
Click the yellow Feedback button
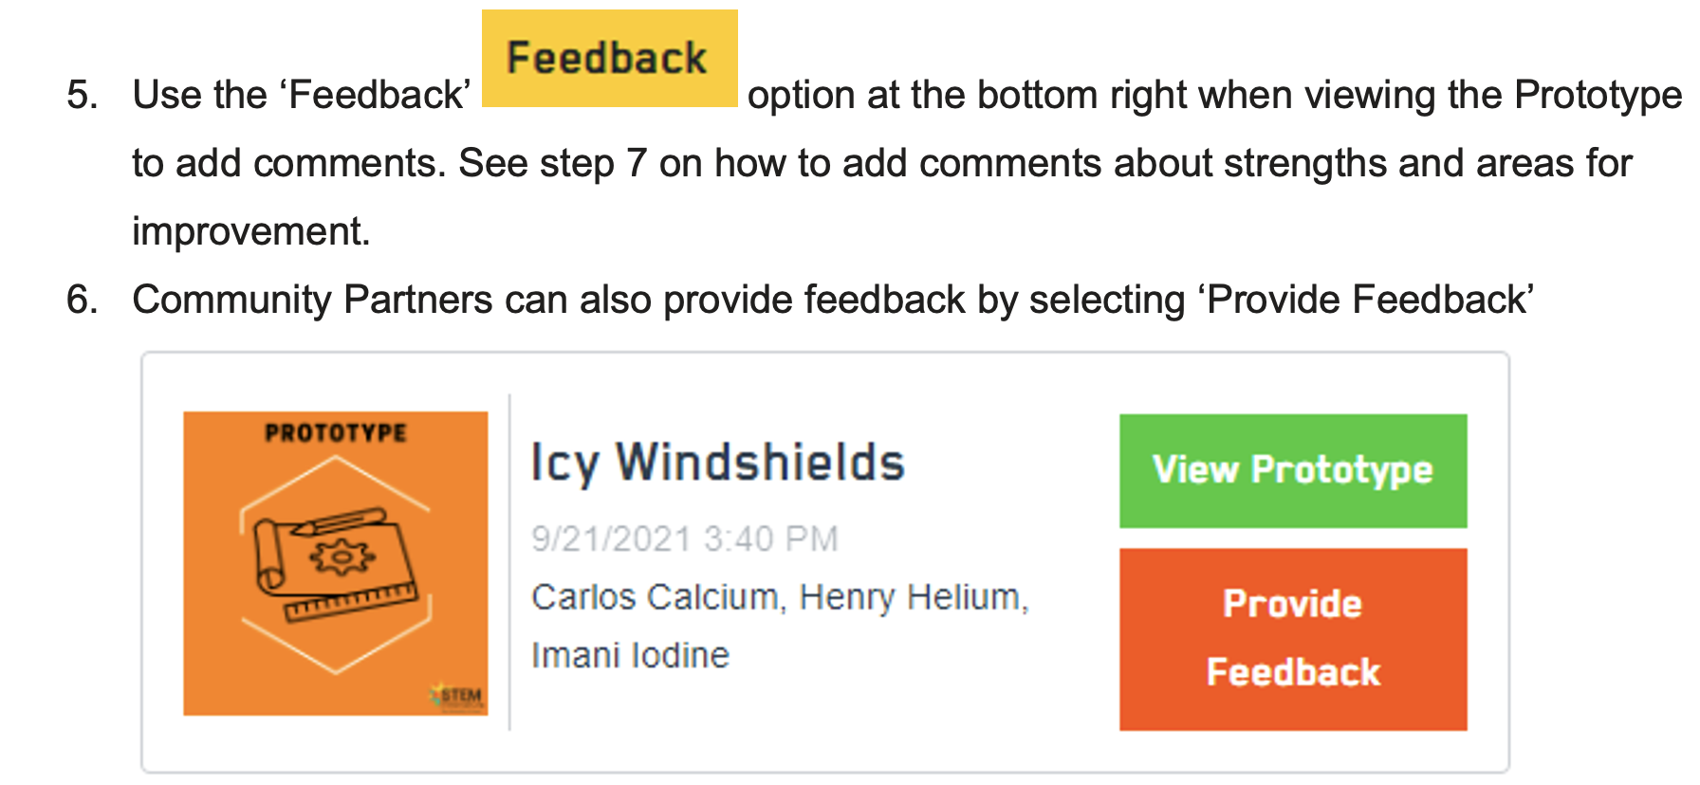click(609, 59)
